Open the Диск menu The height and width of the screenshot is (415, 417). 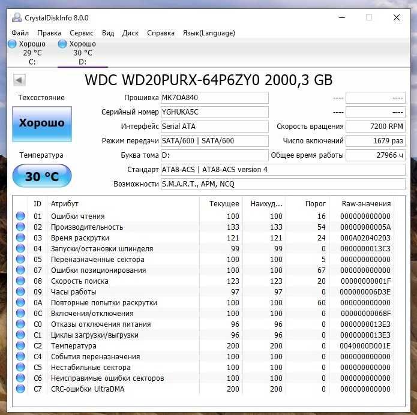(130, 33)
